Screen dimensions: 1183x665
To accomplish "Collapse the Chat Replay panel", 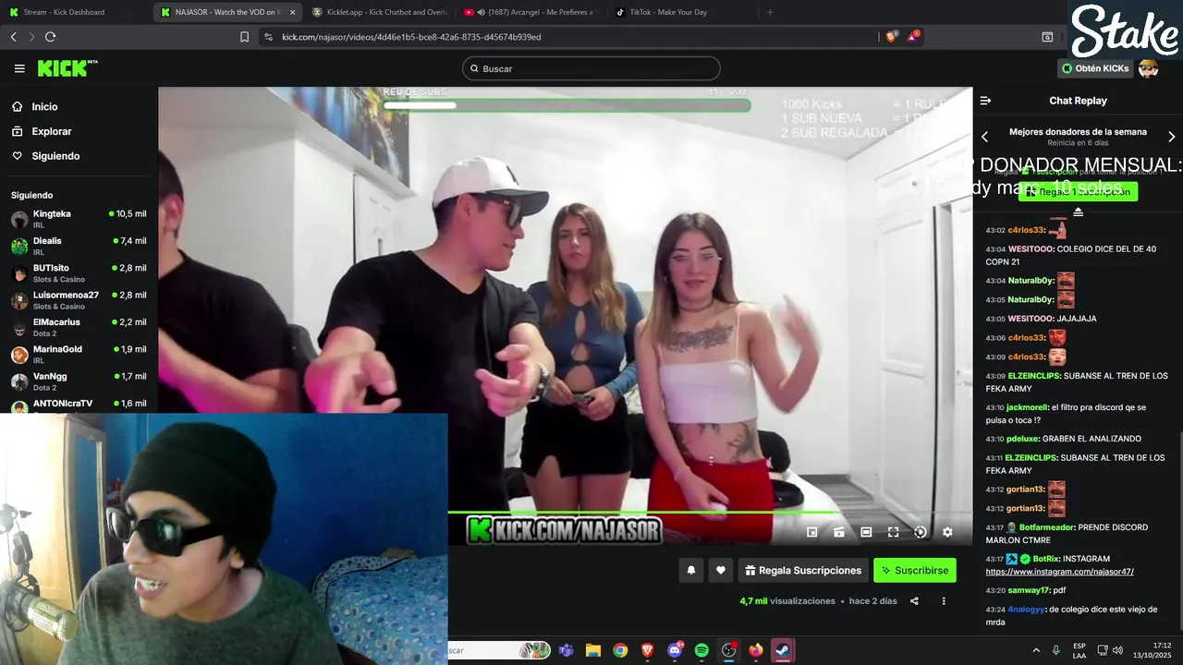I will pyautogui.click(x=985, y=101).
